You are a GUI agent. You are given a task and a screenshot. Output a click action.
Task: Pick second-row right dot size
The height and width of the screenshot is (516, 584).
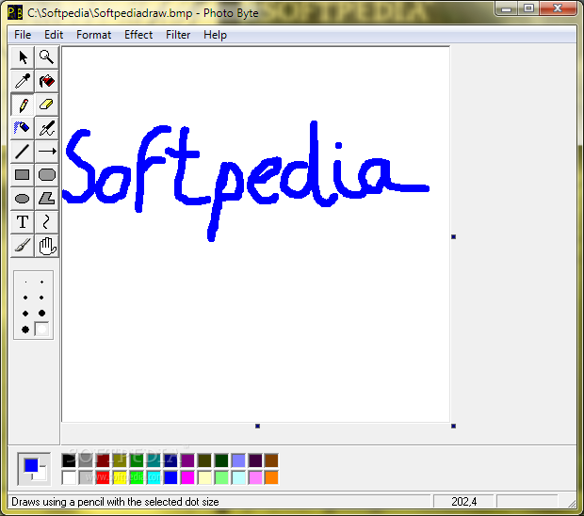coord(41,298)
